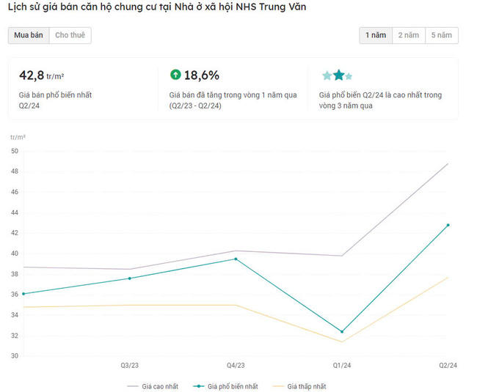Click the 'Q1/24' x-axis label
The height and width of the screenshot is (392, 499).
[341, 365]
